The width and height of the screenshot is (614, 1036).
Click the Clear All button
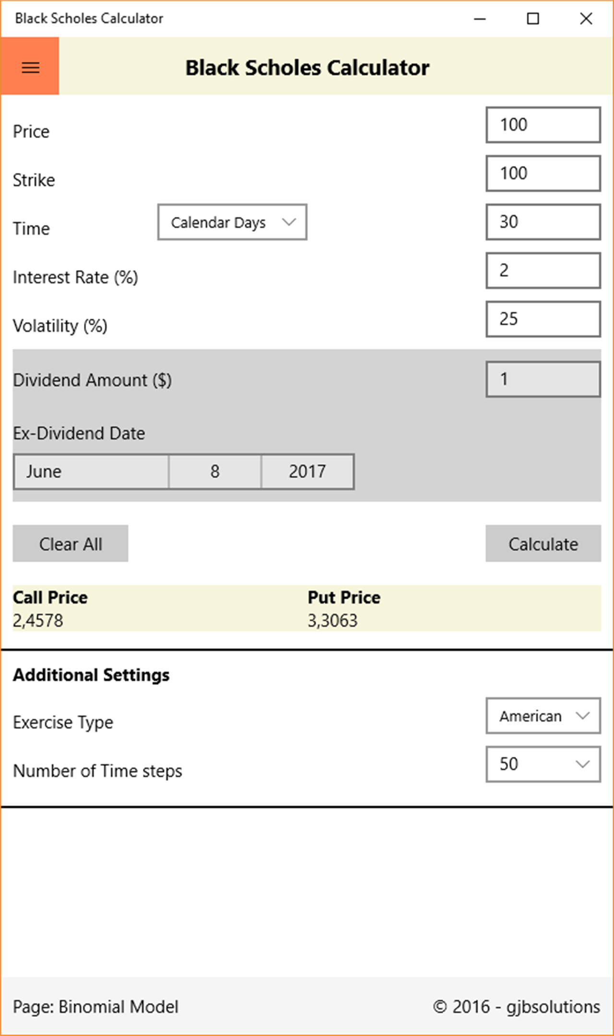[x=71, y=543]
